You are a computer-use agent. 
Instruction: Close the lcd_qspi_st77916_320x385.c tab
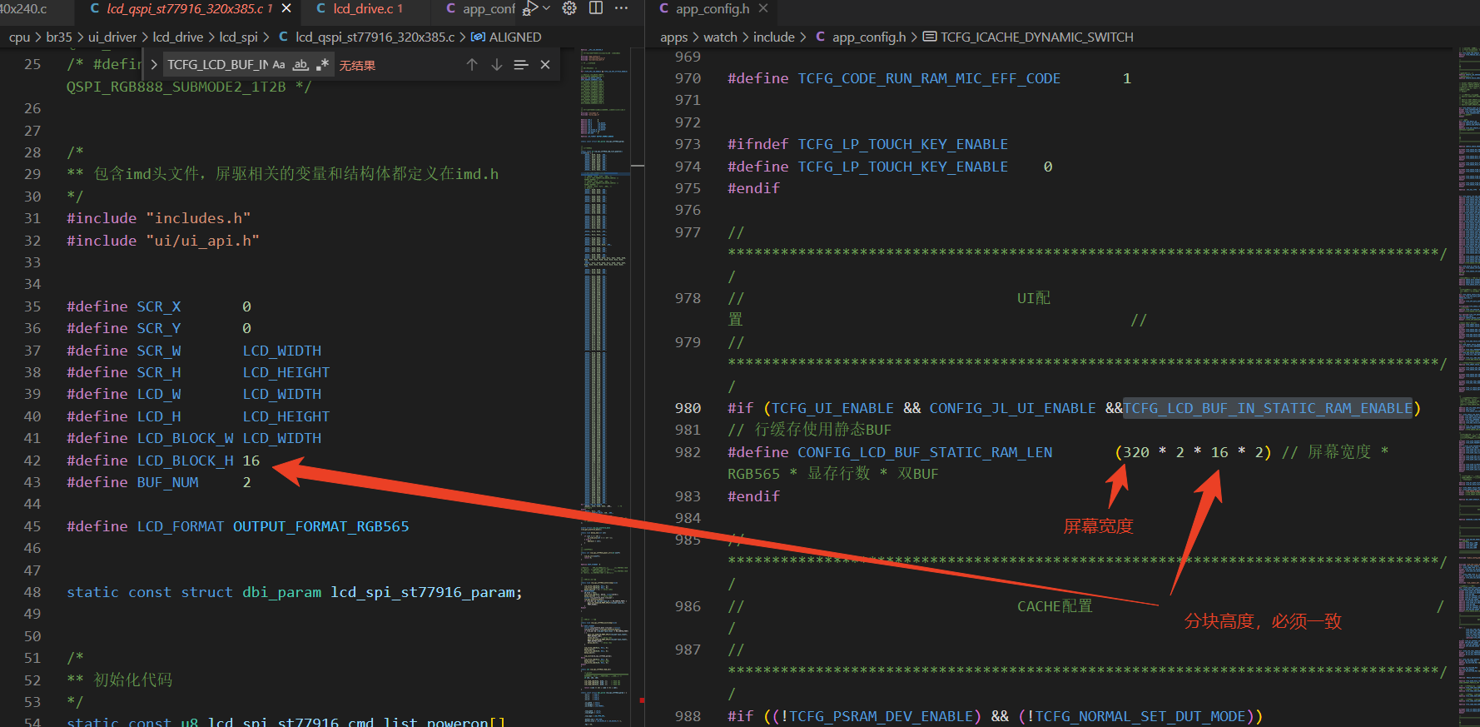pos(286,8)
